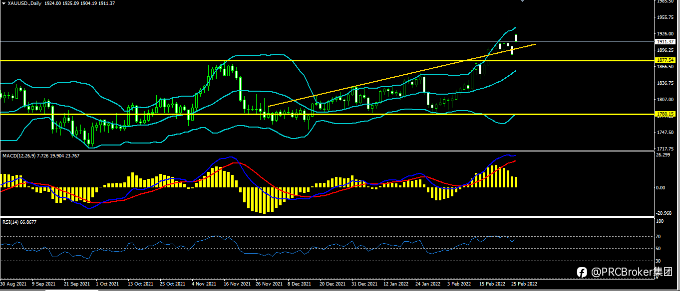680x291 pixels.
Task: Click the 1836.75 price axis label
Action: click(x=665, y=83)
